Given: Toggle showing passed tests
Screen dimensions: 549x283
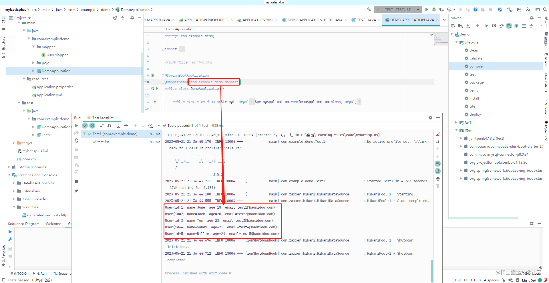Looking at the screenshot, I should point(85,126).
